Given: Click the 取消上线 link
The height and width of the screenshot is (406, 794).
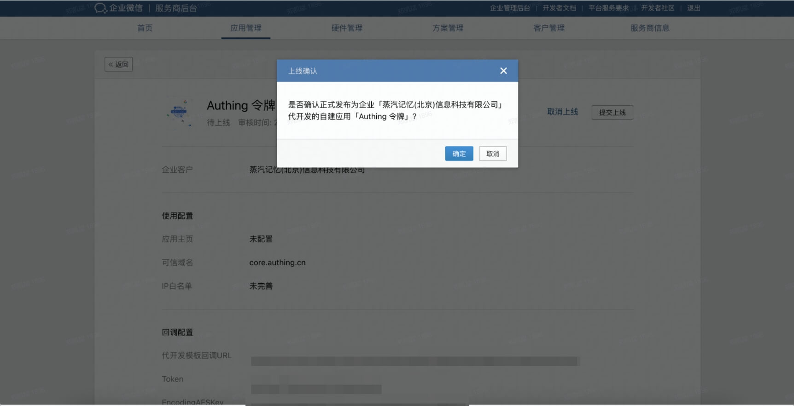Looking at the screenshot, I should [562, 112].
